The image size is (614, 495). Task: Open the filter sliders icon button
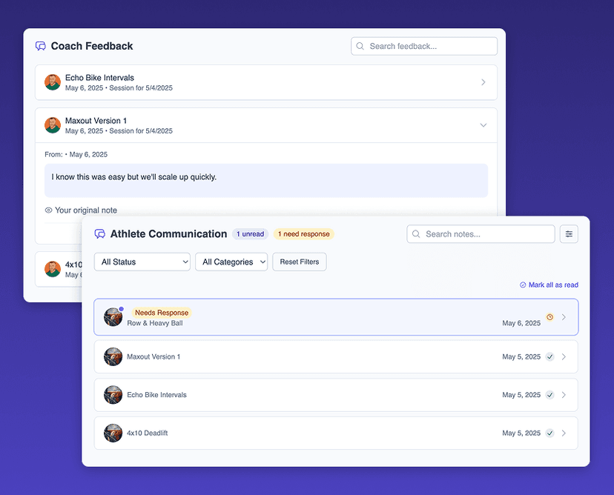click(x=569, y=234)
